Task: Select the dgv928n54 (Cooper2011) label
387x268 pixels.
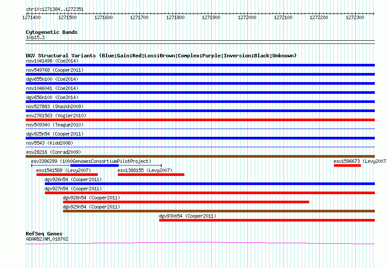Action: click(x=91, y=198)
